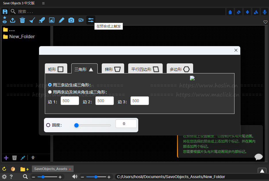Click plus beside volume slider

pos(109,177)
